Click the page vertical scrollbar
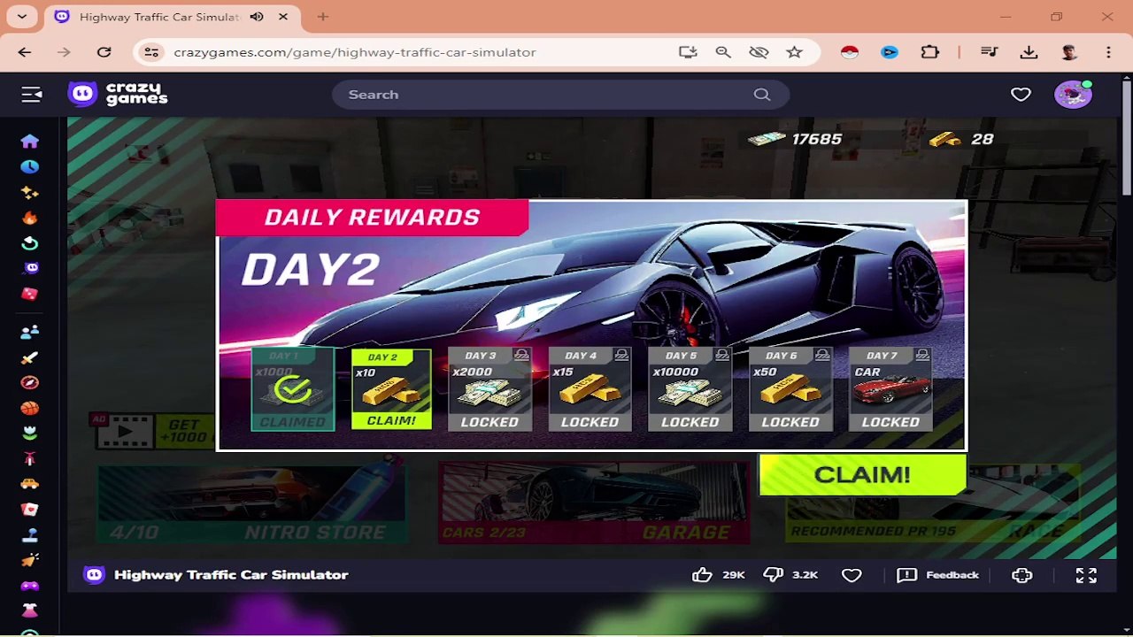The width and height of the screenshot is (1133, 637). tap(1126, 137)
